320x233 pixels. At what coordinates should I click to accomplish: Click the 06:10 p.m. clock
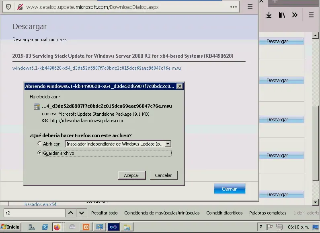coord(298,227)
